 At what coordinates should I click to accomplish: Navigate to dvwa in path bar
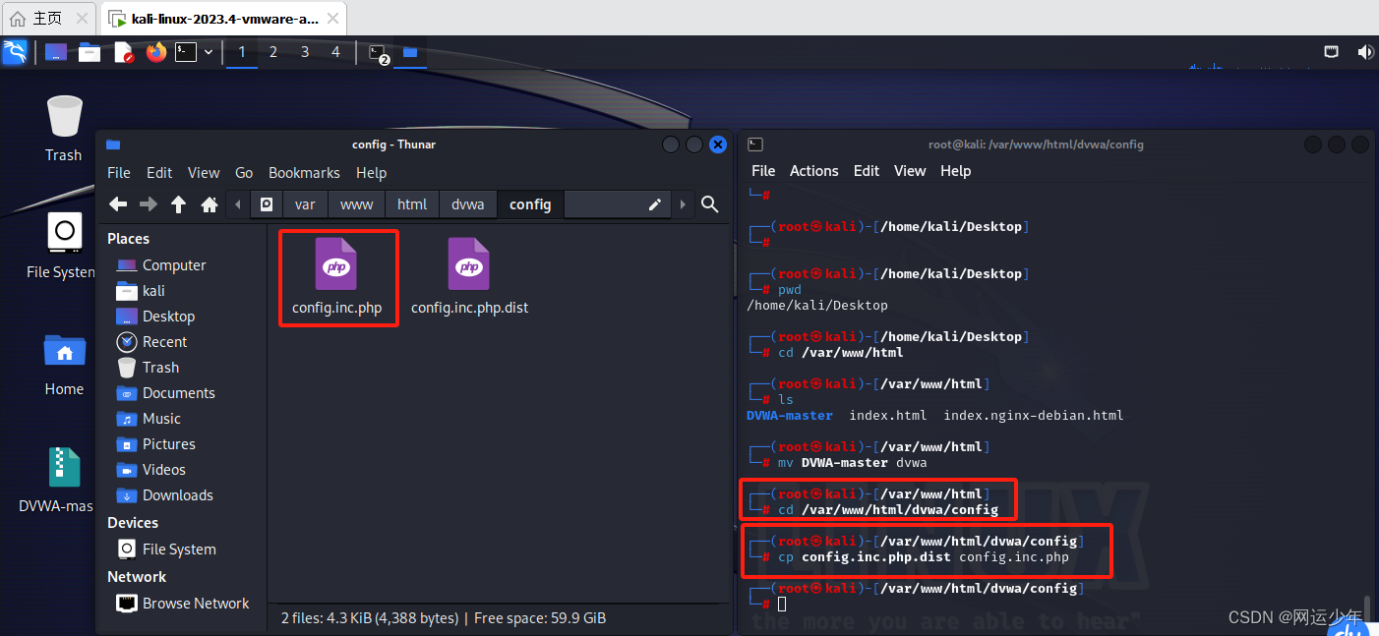[468, 204]
